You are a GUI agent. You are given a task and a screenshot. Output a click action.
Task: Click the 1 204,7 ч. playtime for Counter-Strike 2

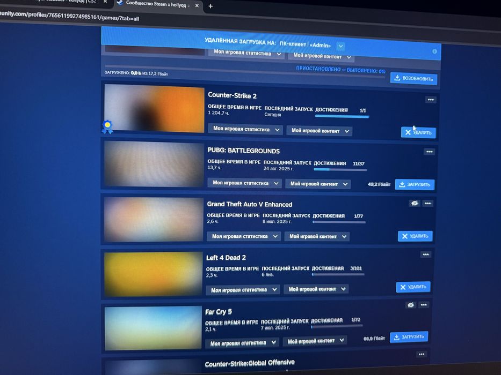[218, 113]
